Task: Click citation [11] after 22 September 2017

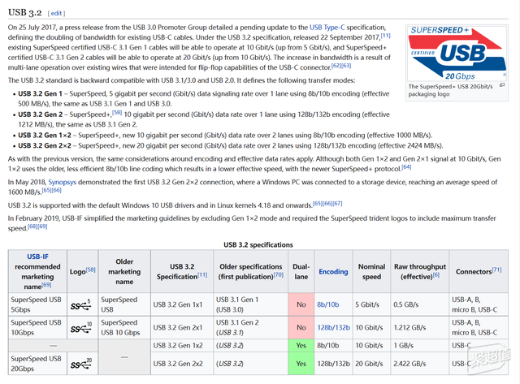Action: click(385, 35)
